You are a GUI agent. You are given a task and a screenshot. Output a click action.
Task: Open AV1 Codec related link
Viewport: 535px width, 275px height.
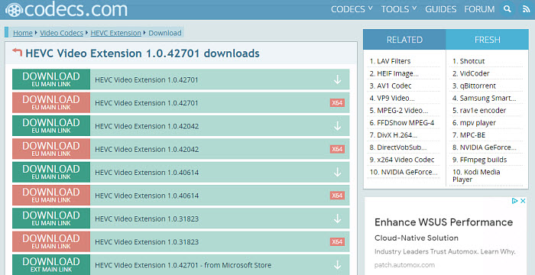pyautogui.click(x=394, y=86)
